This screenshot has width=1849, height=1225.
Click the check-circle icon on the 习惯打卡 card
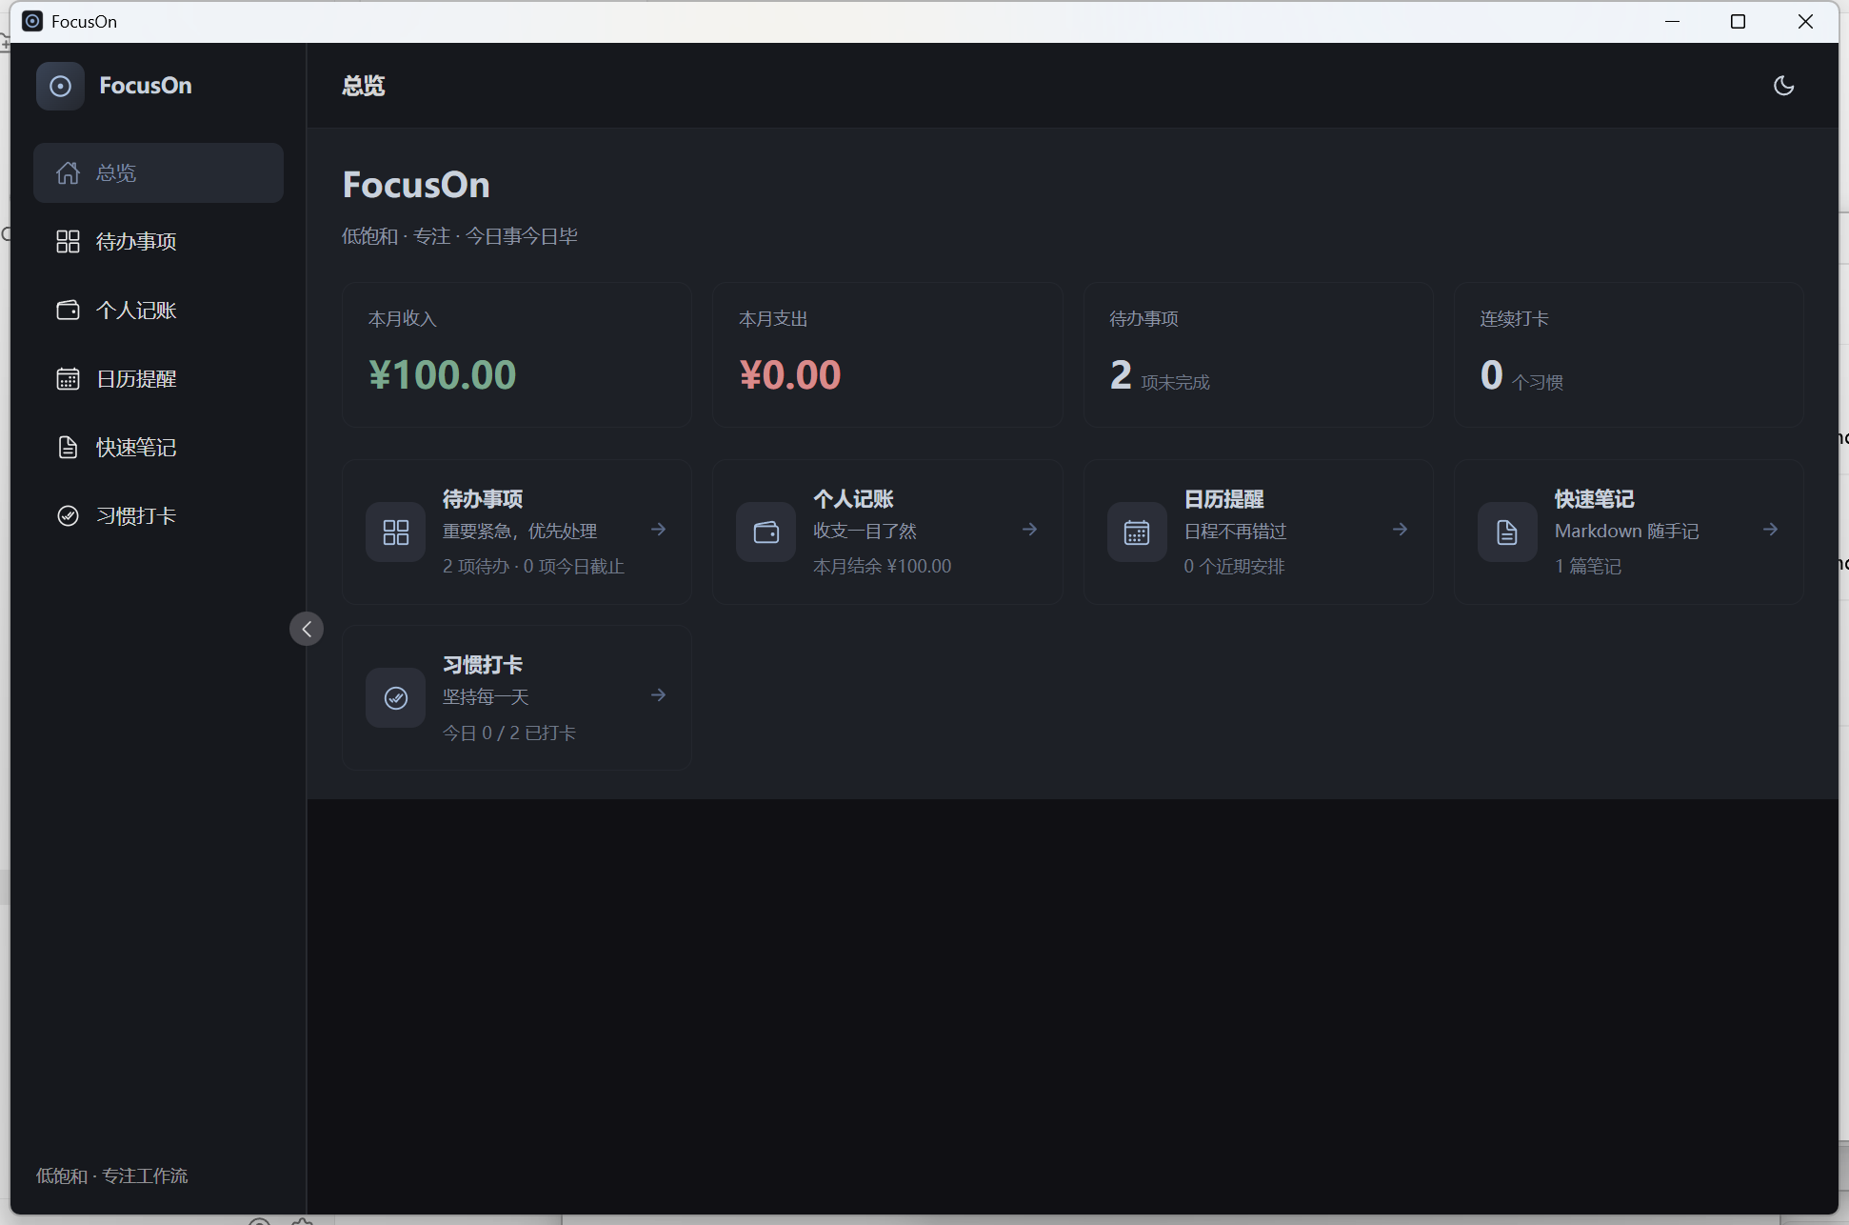tap(395, 698)
